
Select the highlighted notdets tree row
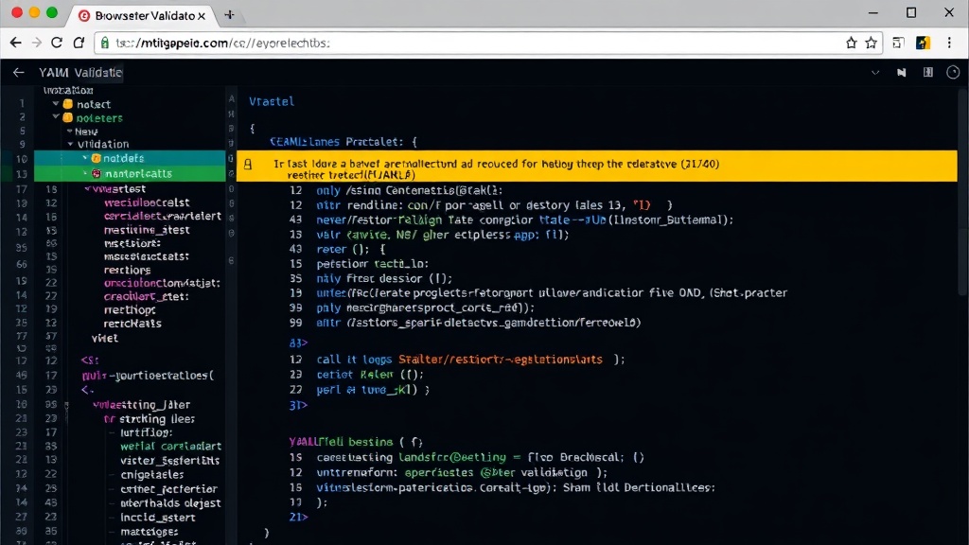click(x=130, y=158)
